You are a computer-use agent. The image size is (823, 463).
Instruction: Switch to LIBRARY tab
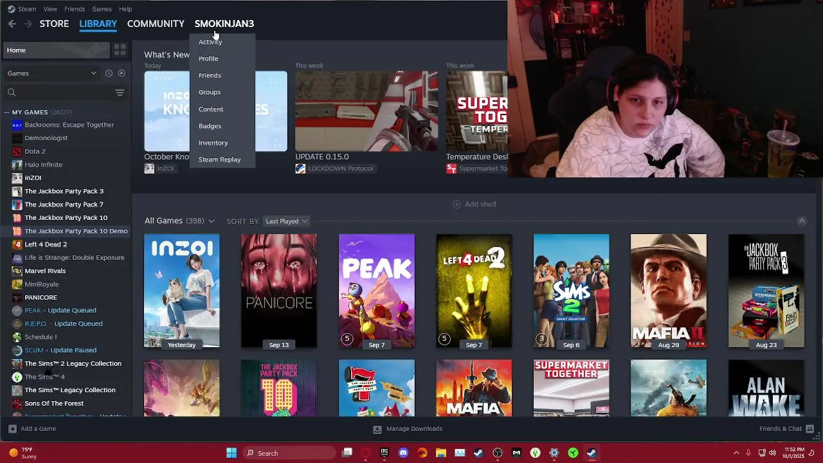click(98, 24)
